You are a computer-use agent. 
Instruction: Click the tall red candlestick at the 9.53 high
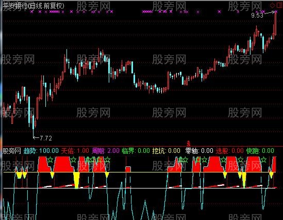click(x=276, y=23)
